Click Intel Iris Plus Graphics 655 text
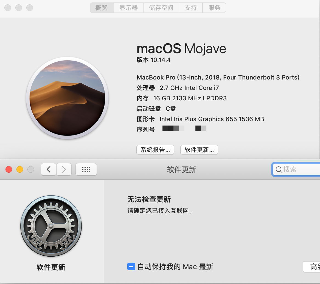 click(x=212, y=119)
